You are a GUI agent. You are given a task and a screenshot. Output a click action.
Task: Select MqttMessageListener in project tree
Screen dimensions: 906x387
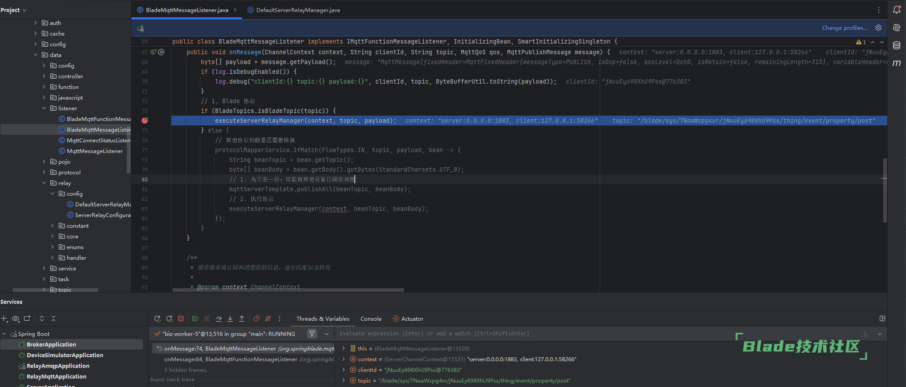pyautogui.click(x=94, y=151)
